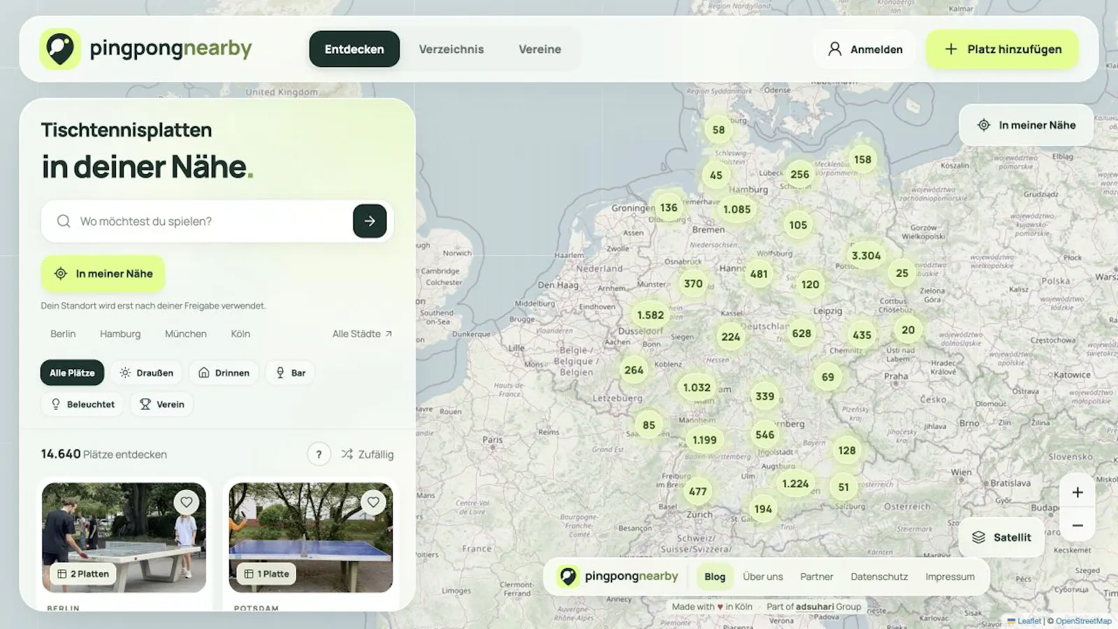Zoom out the map with minus button
Screen dimensions: 1118x629
(x=1077, y=526)
